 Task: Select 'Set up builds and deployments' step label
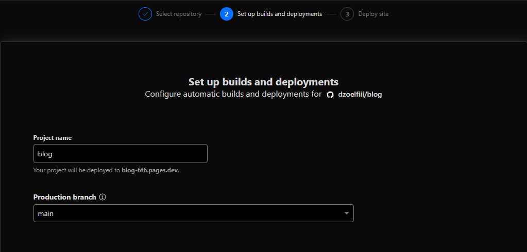(279, 14)
